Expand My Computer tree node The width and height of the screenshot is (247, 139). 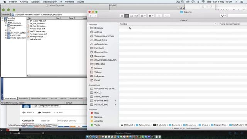click(6, 23)
